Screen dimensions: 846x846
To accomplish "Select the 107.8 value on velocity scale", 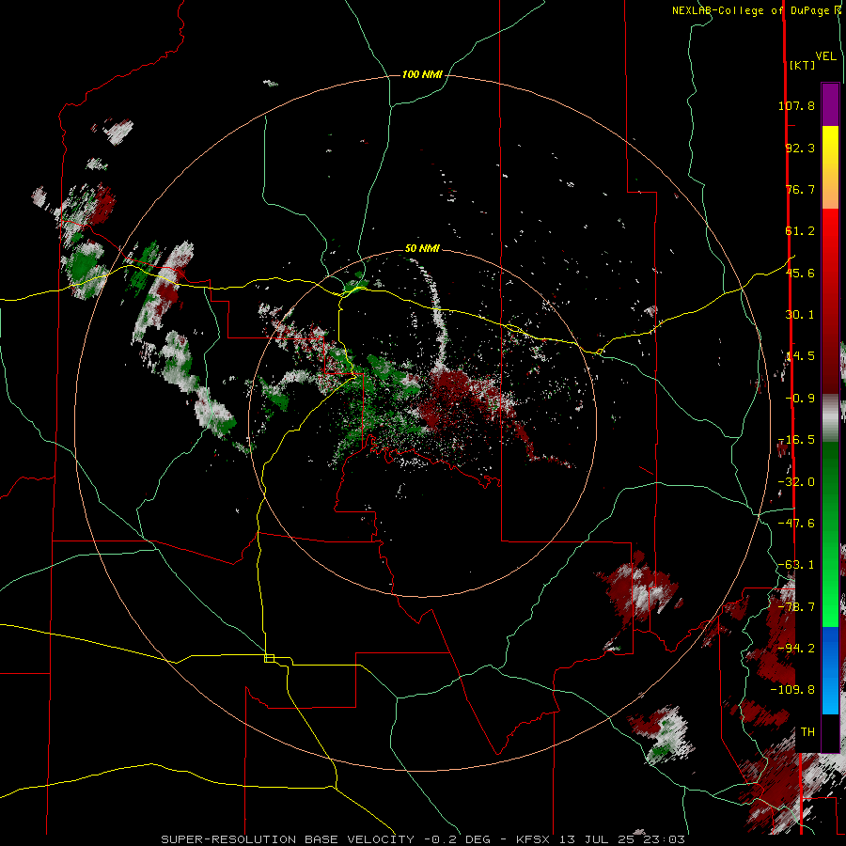I will [x=796, y=105].
